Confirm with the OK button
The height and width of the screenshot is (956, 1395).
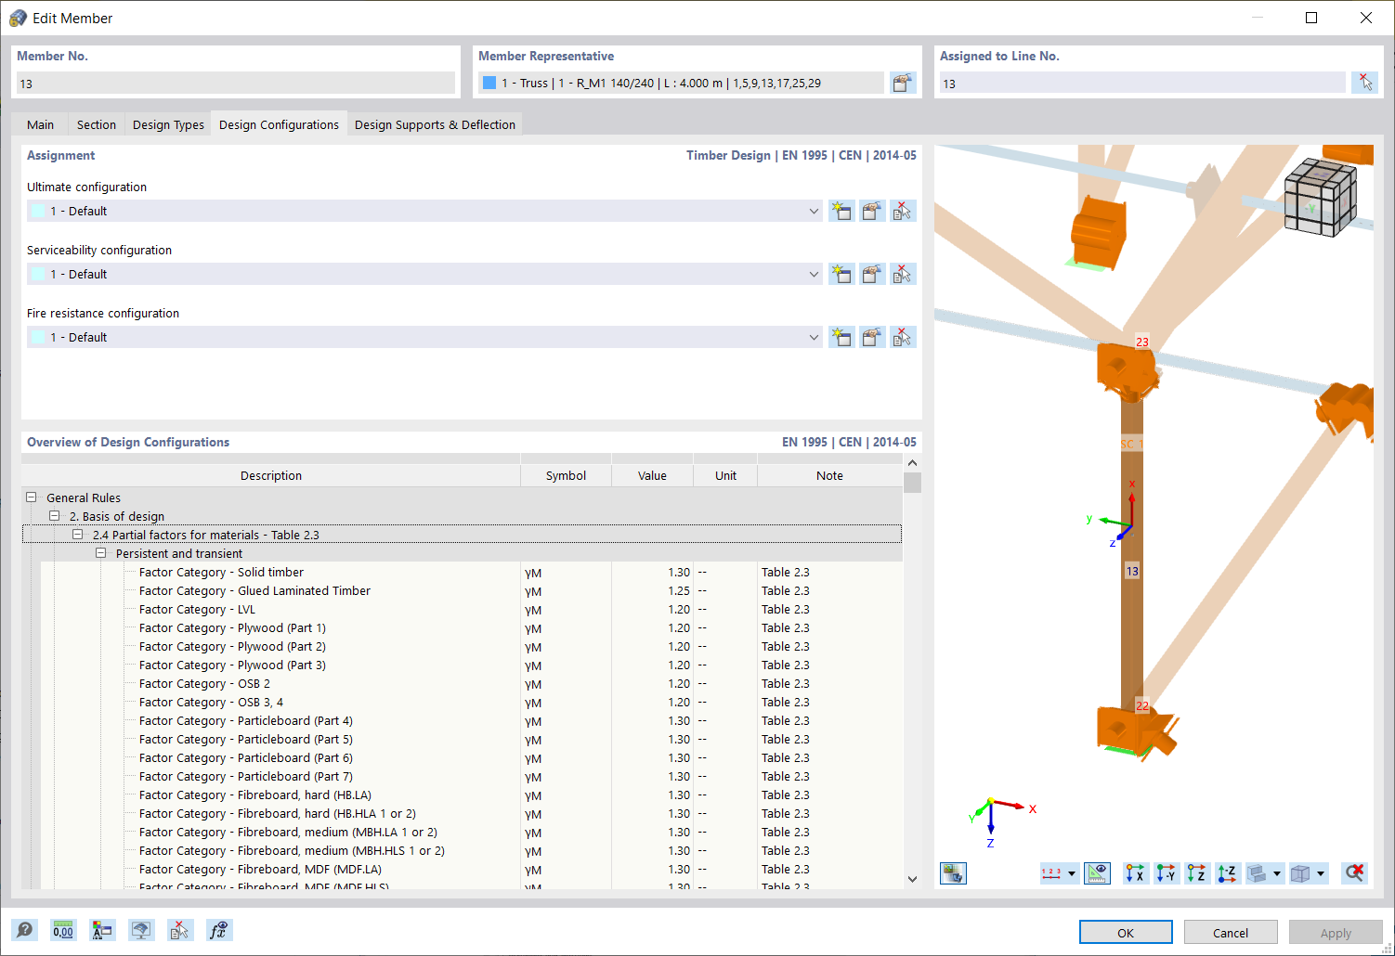(x=1126, y=933)
